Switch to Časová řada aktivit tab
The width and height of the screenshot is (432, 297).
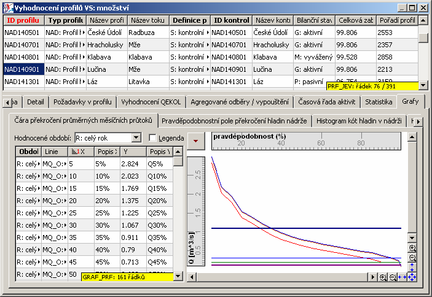pyautogui.click(x=327, y=102)
